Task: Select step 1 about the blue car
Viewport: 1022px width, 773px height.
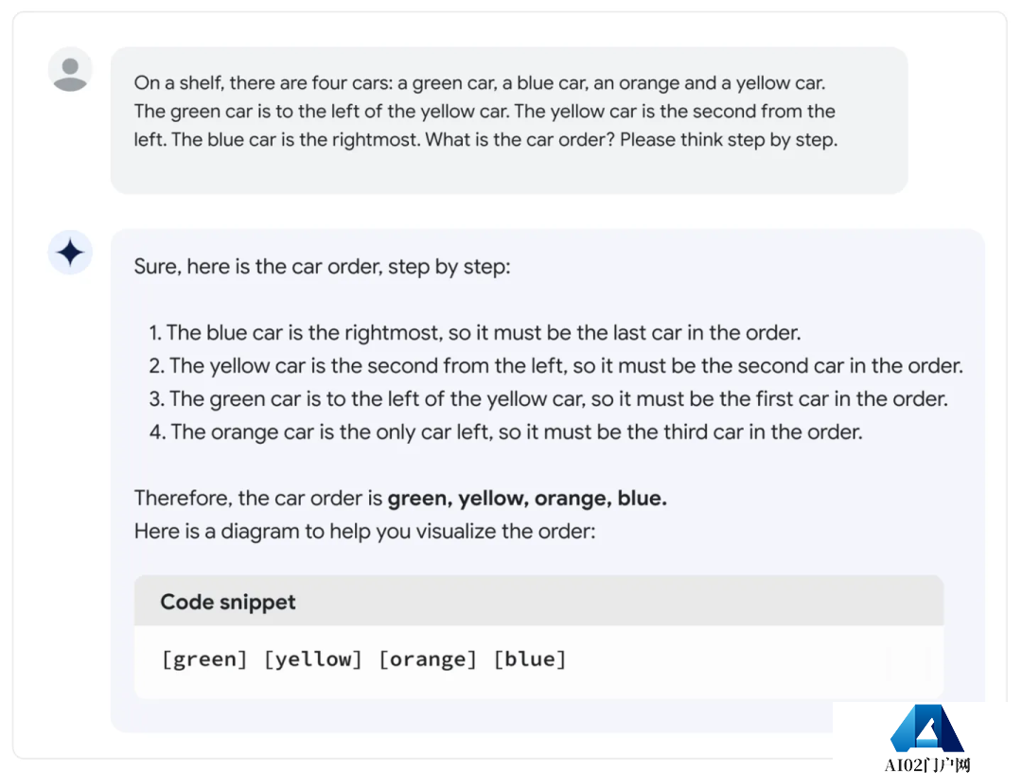Action: click(x=474, y=333)
